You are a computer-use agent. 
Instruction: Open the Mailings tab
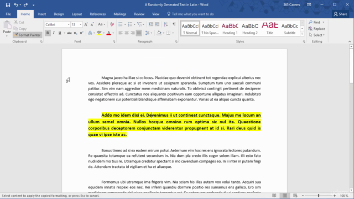pyautogui.click(x=119, y=14)
